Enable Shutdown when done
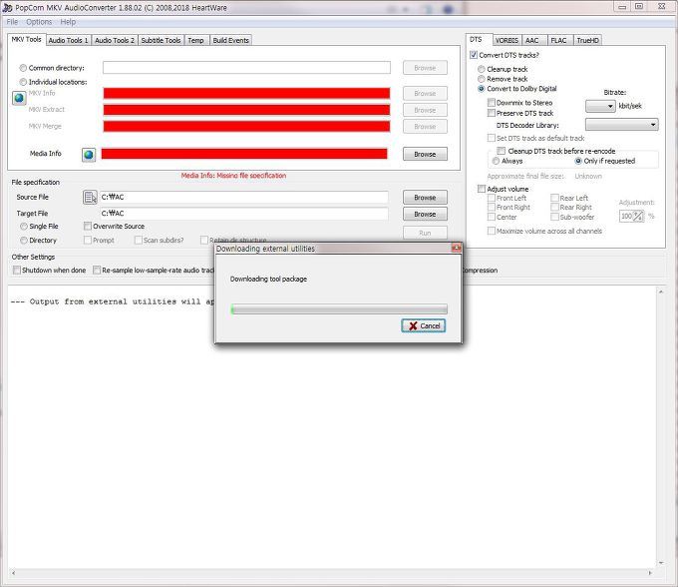This screenshot has height=587, width=678. tap(16, 271)
